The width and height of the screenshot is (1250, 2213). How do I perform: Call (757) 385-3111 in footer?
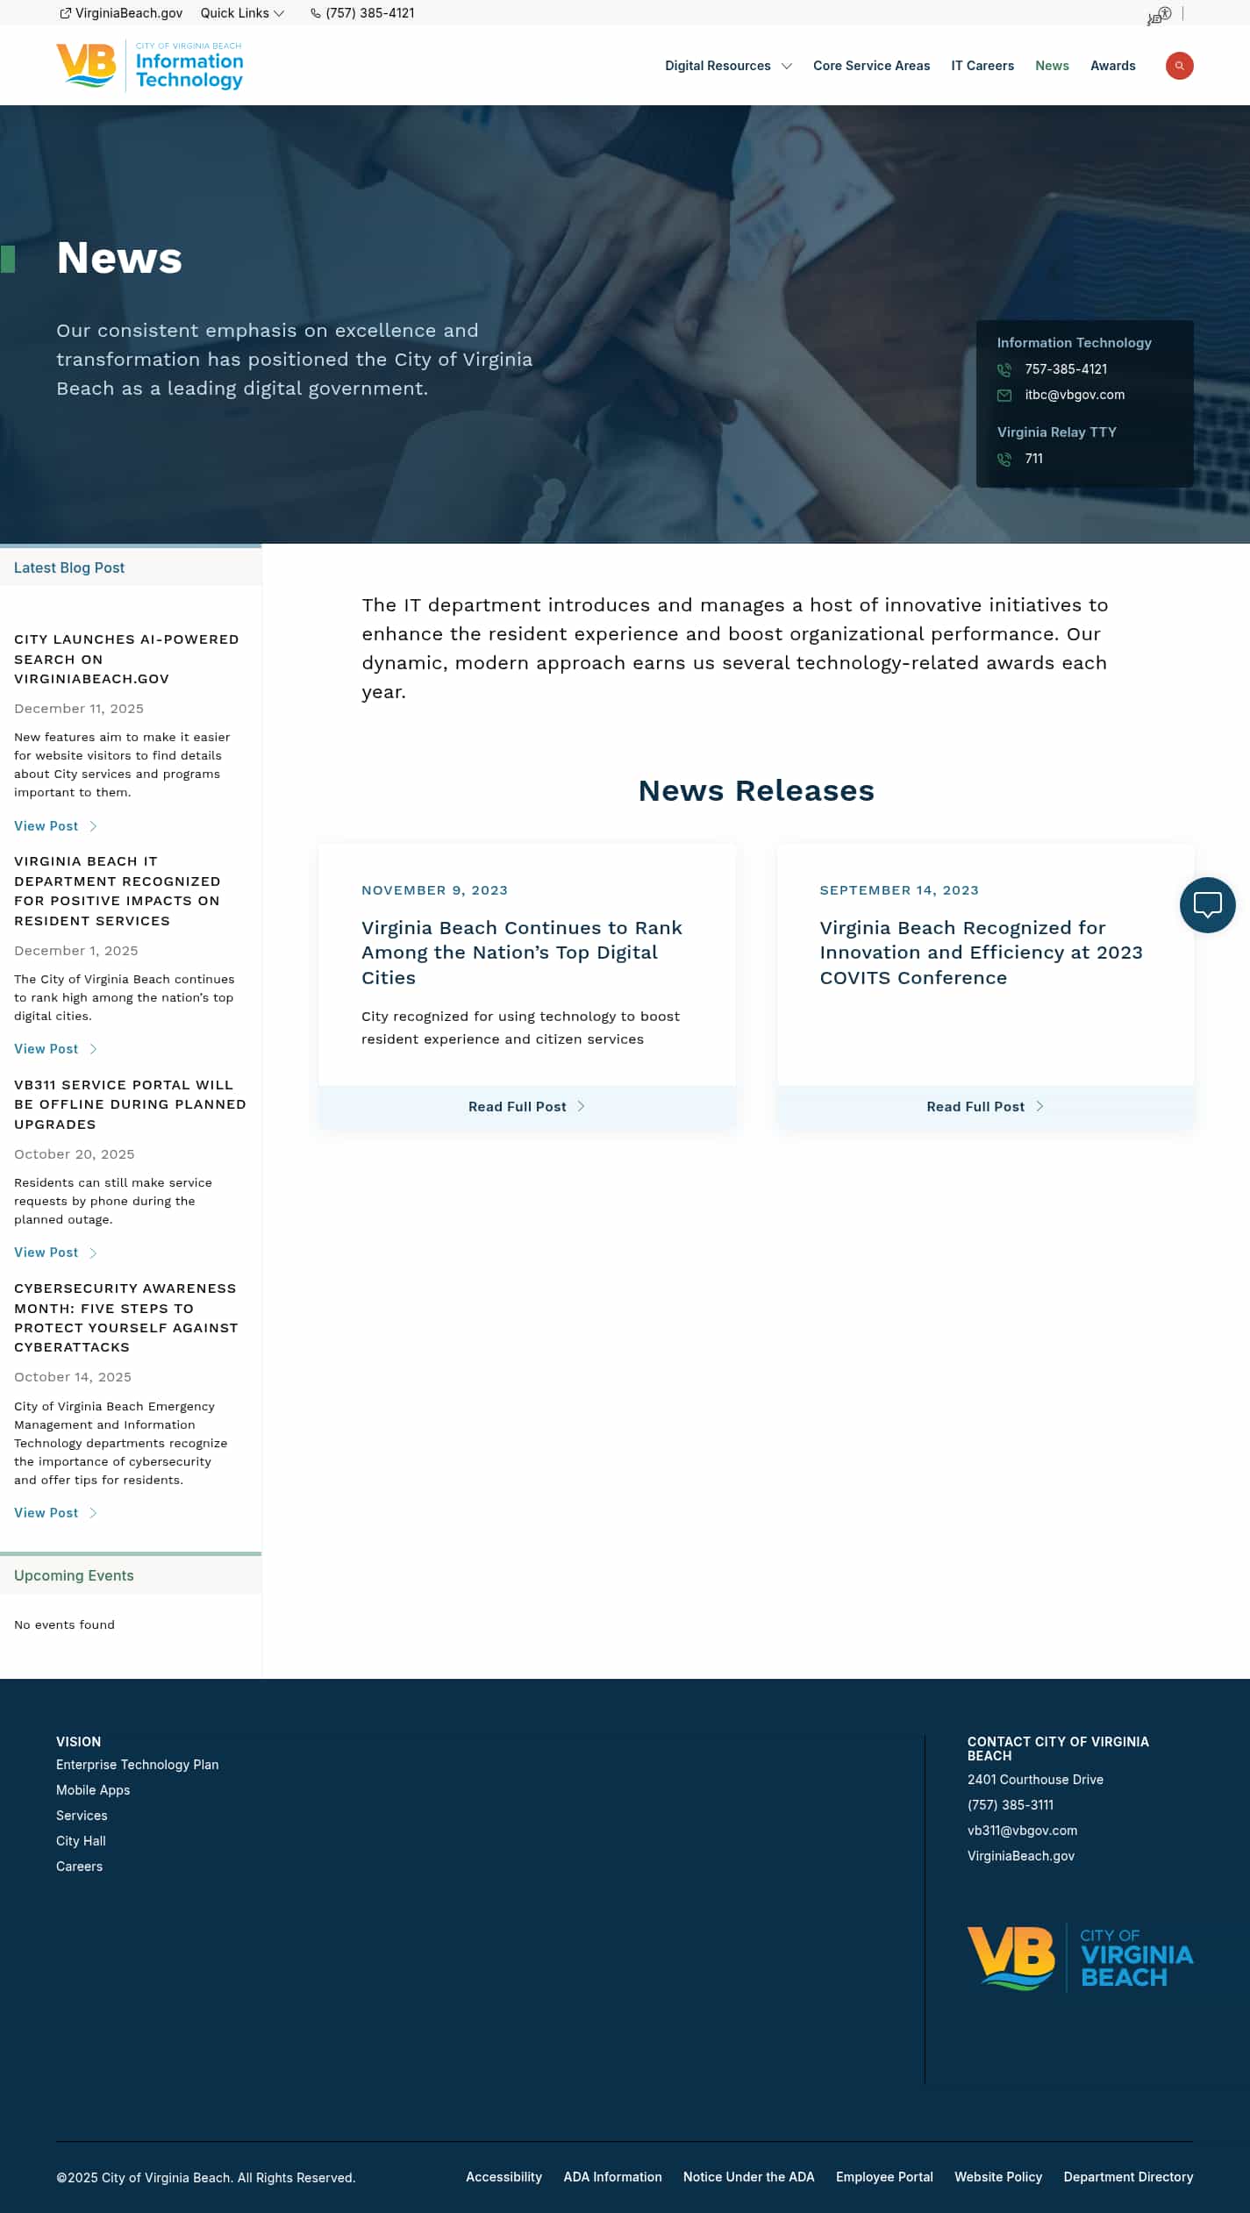(1011, 1805)
